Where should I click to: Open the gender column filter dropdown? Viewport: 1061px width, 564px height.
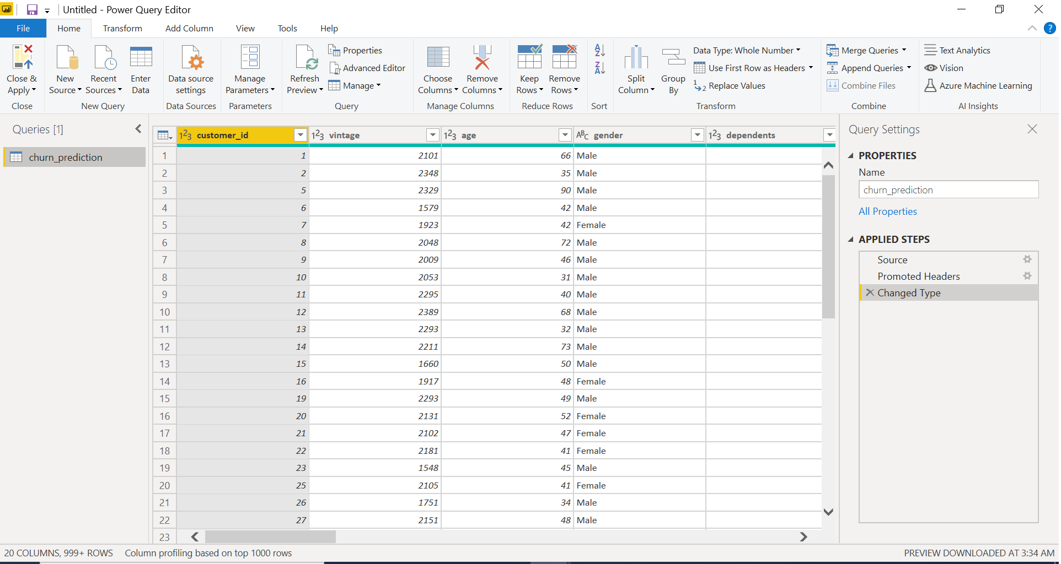click(697, 135)
